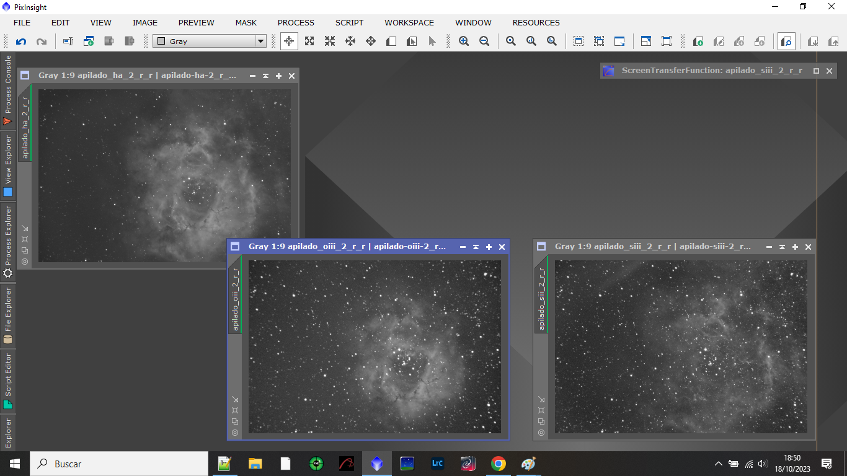Open the IMAGE menu

[x=145, y=22]
